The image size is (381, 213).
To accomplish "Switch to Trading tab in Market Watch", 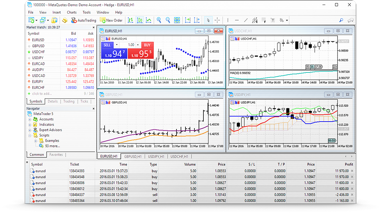I will pyautogui.click(x=69, y=101).
